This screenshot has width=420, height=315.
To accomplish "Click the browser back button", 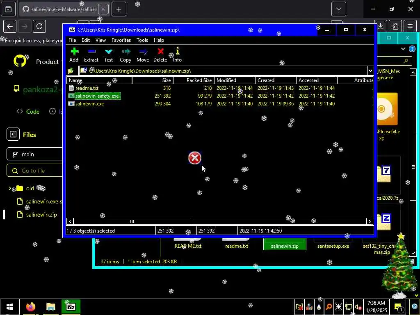I will [x=10, y=26].
